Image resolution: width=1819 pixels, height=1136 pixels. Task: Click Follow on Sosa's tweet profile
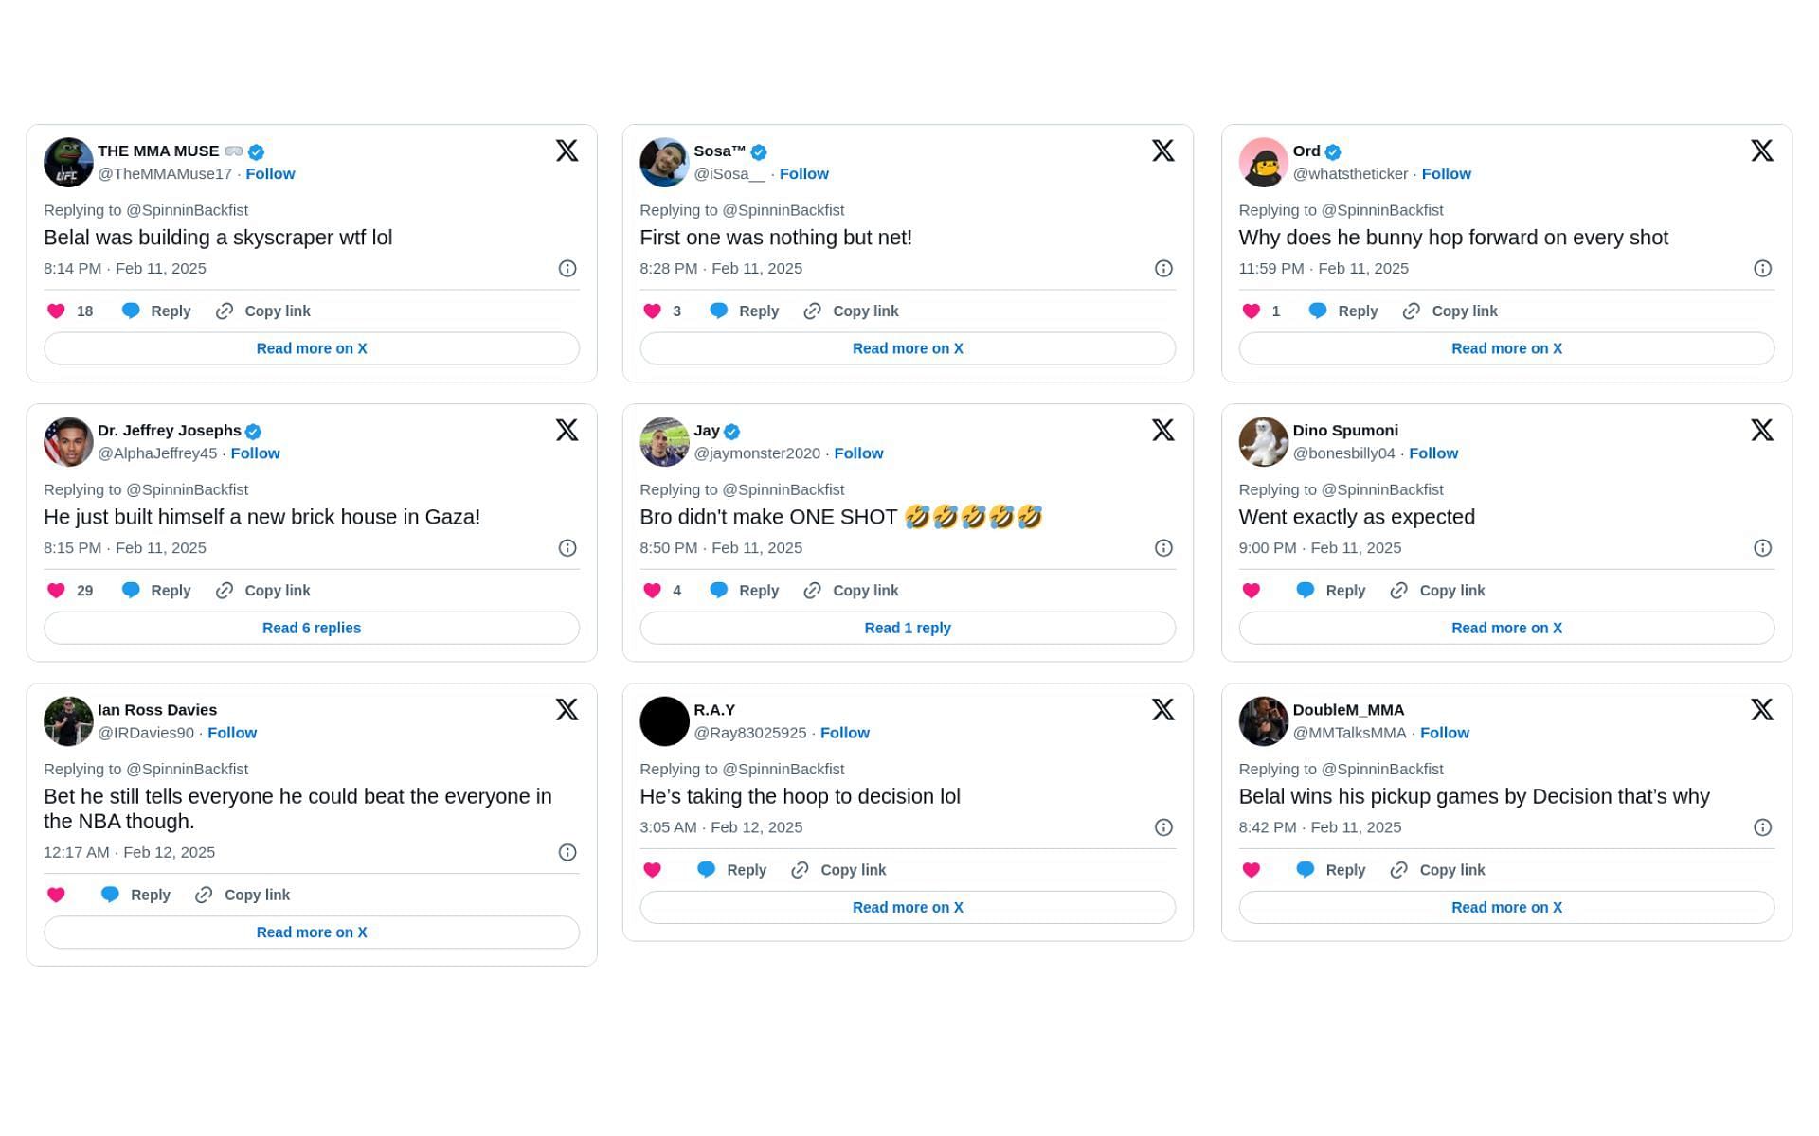(x=802, y=172)
